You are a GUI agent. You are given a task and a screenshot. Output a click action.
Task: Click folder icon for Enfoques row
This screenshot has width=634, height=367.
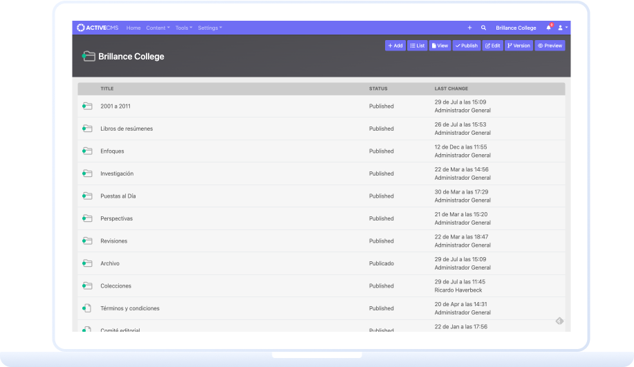click(87, 151)
